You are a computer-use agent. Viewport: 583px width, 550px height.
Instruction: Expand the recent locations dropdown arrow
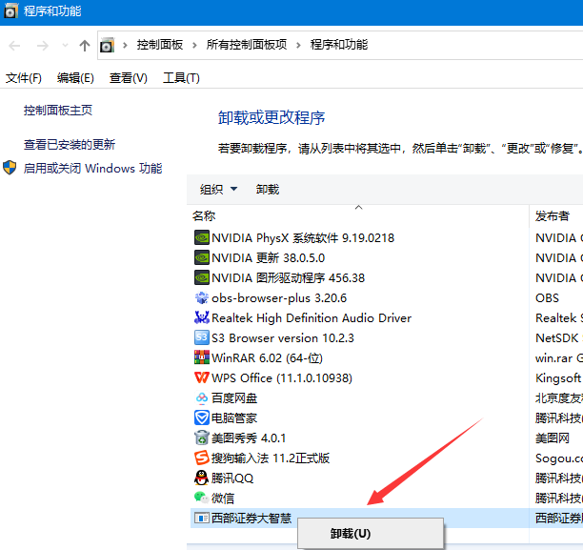(66, 45)
